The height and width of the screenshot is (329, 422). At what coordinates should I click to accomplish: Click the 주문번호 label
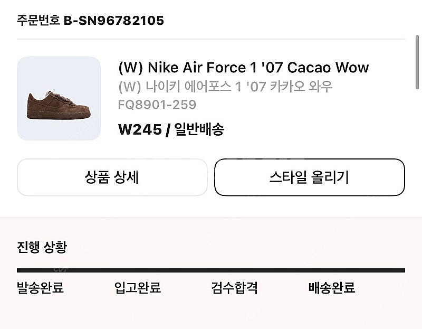point(39,21)
